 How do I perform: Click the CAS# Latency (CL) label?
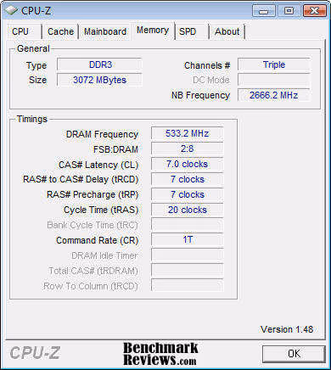98,165
